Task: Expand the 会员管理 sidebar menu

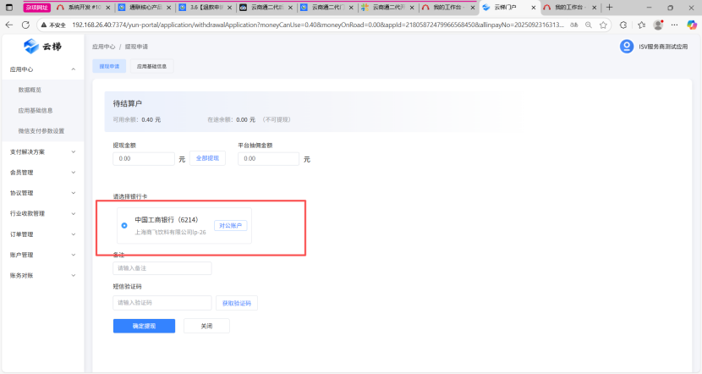Action: (74, 172)
